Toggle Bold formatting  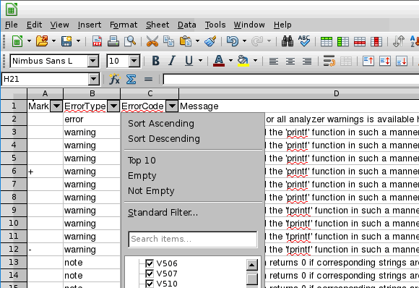point(155,61)
